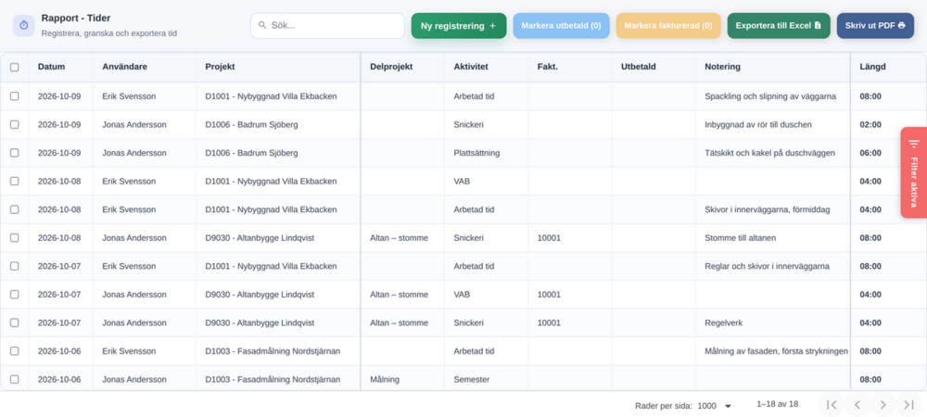Click the Ny registrering button
The height and width of the screenshot is (417, 927).
tap(459, 26)
